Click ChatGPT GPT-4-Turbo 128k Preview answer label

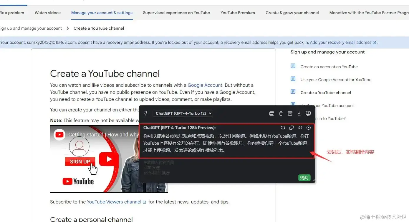(x=179, y=128)
